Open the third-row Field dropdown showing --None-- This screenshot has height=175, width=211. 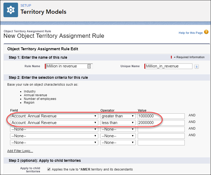tap(54, 129)
